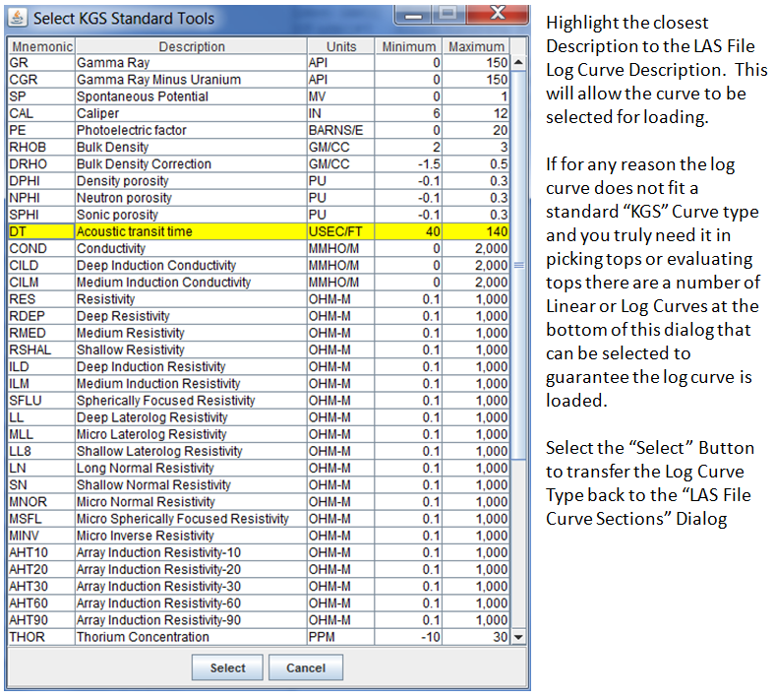
Task: Click the -1.5 minimum value cell
Action: tap(409, 163)
